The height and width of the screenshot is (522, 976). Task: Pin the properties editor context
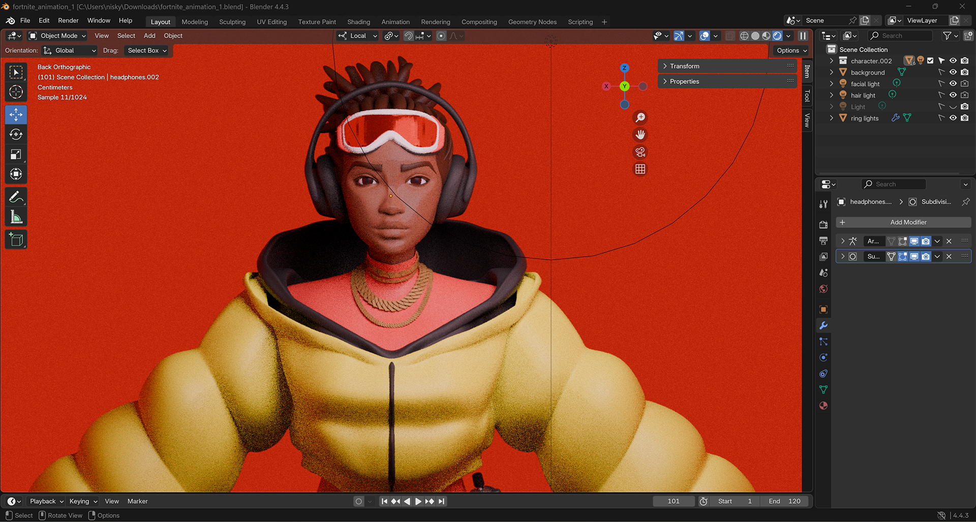[x=965, y=202]
